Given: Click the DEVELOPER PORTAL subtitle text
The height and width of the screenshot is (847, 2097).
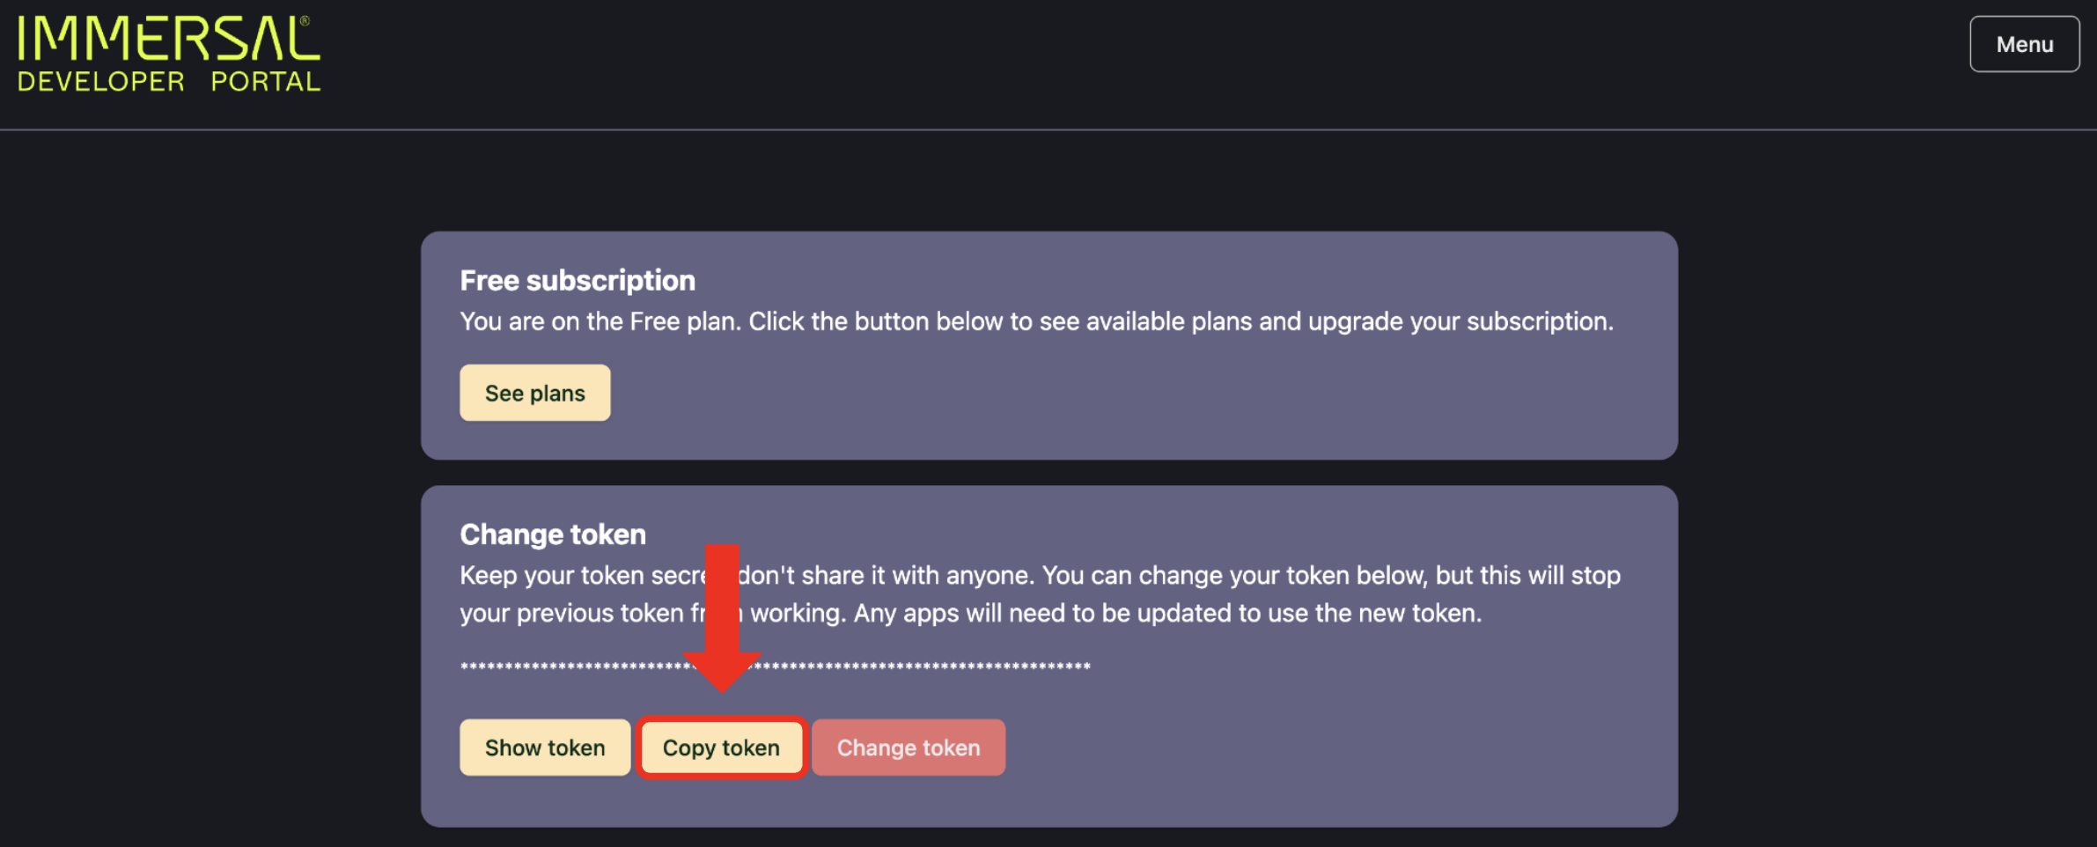Looking at the screenshot, I should coord(169,82).
